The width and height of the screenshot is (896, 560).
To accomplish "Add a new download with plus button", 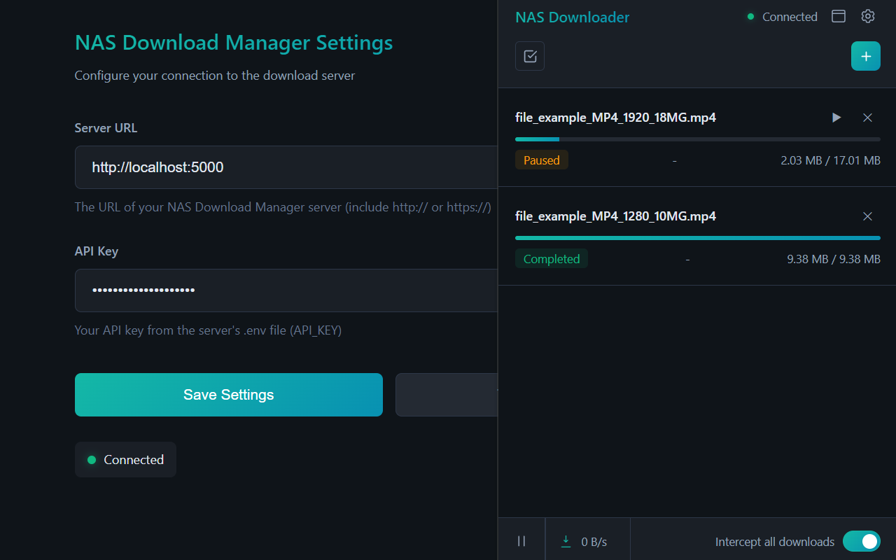I will pos(866,56).
